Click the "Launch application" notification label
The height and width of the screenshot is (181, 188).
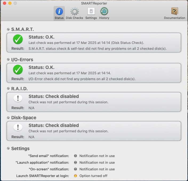pos(42,162)
